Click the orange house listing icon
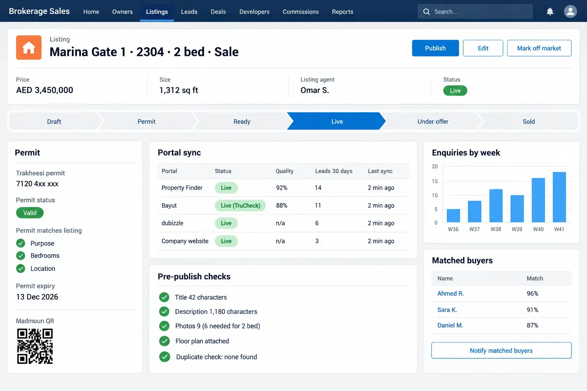Screen dimensions: 587x391 pos(29,48)
